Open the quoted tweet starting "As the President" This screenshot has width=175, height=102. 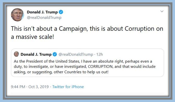[x=88, y=63]
